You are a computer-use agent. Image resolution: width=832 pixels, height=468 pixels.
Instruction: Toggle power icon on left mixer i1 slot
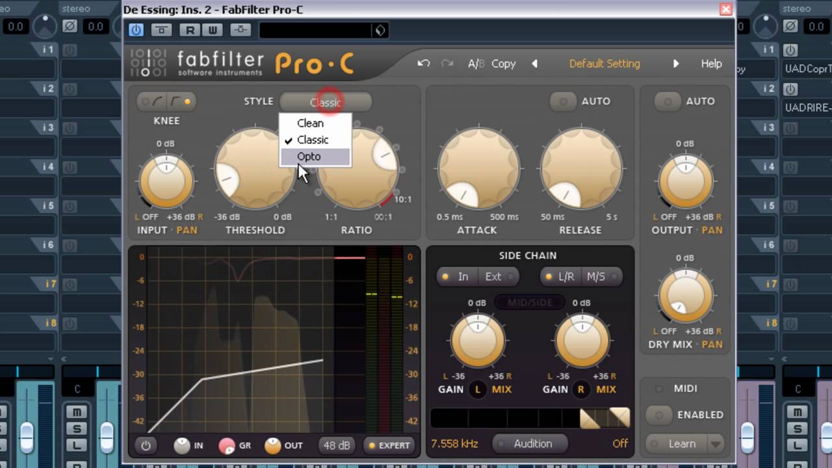click(x=69, y=50)
